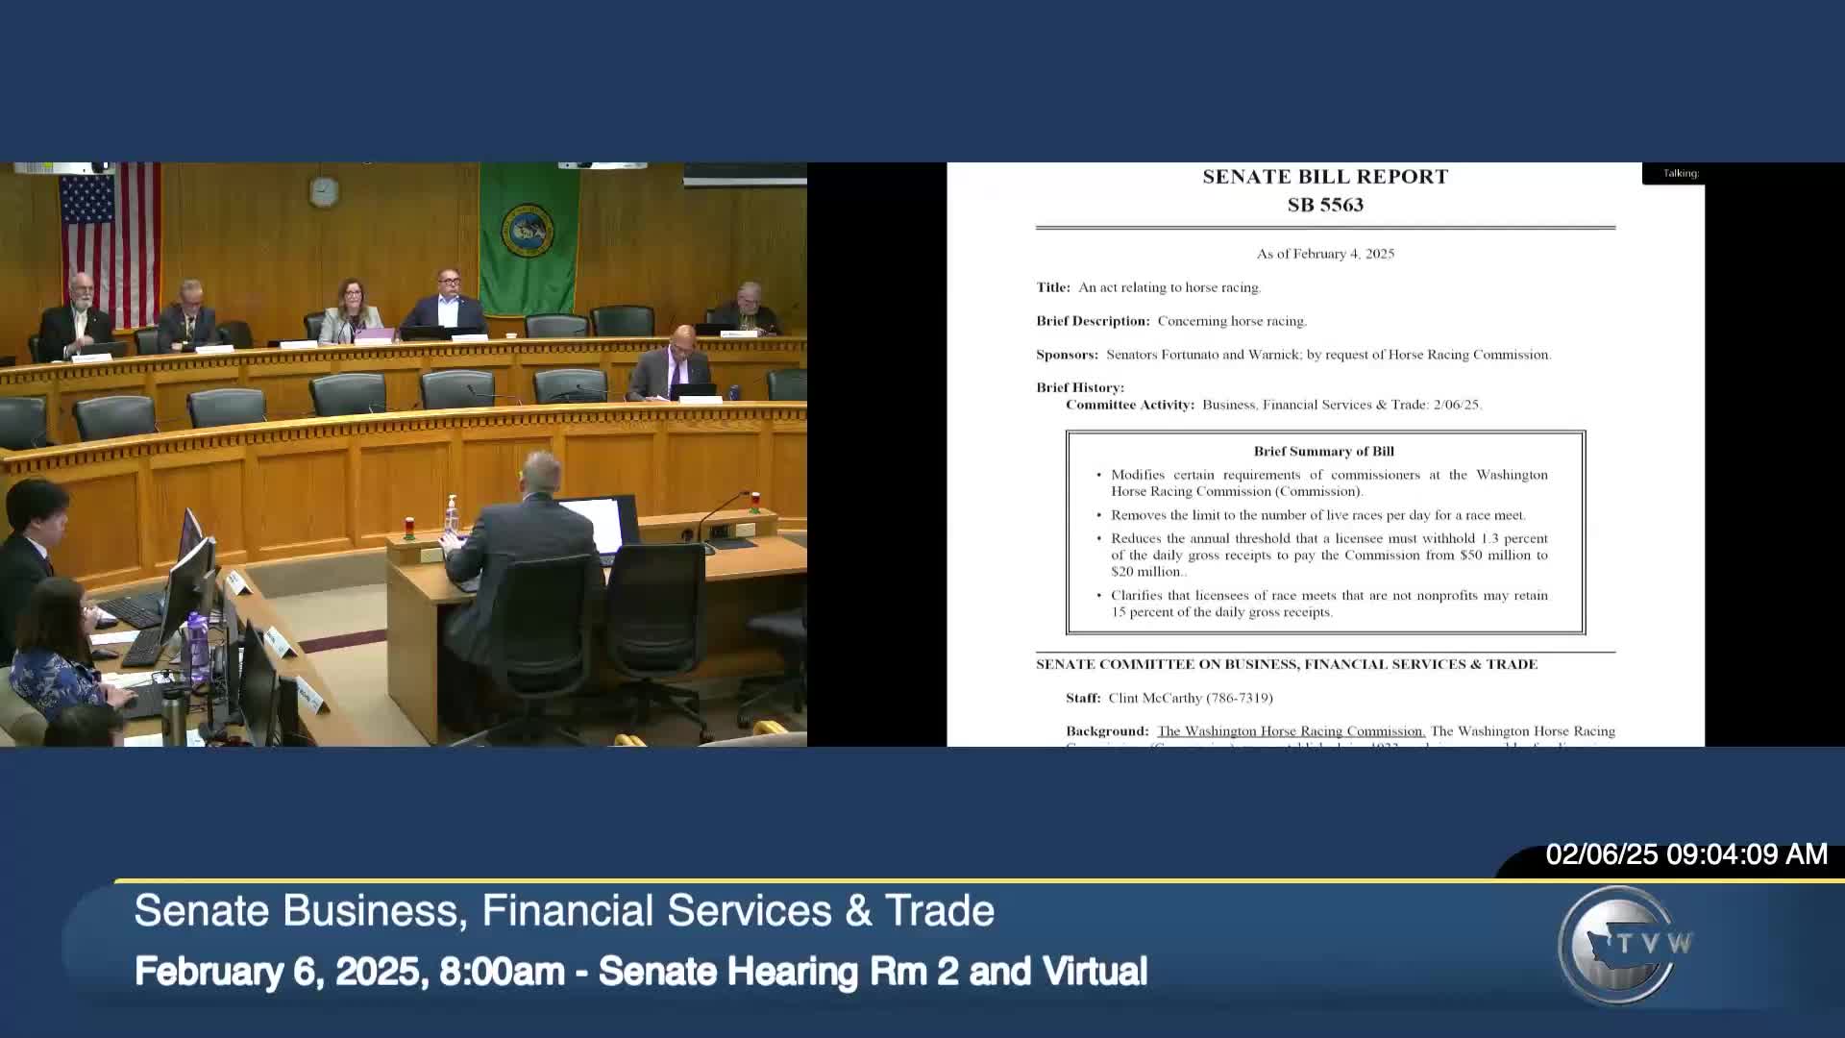Click Senate Business, Financial Services & Trade title

(x=564, y=911)
